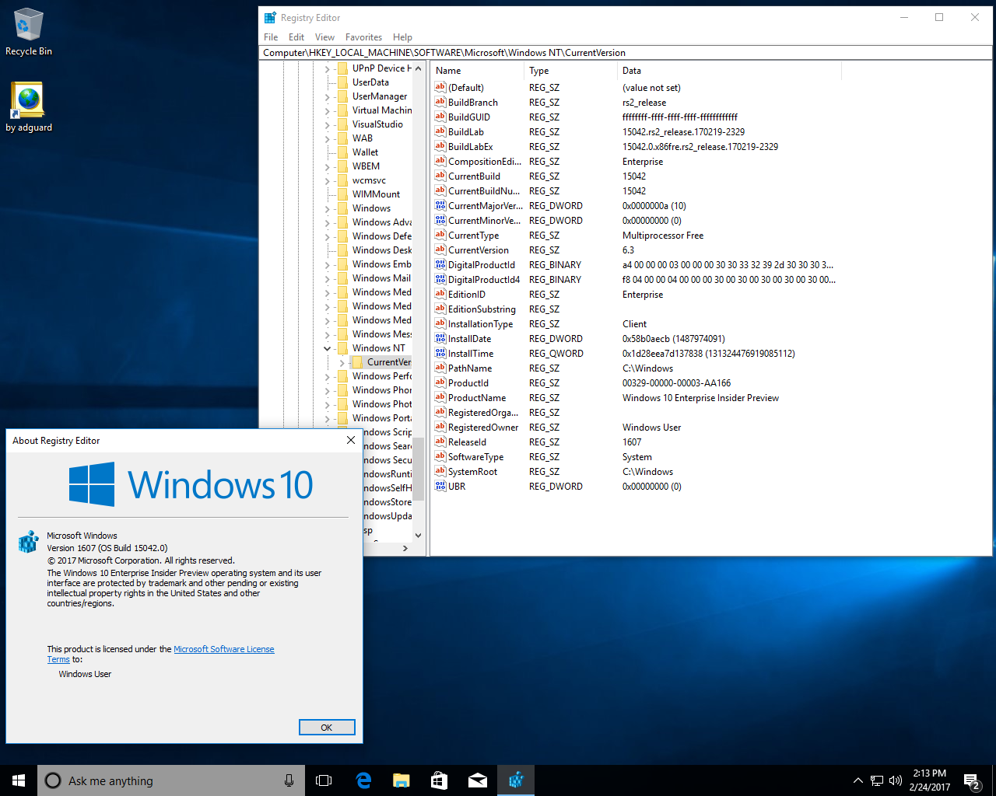Click the network icon in system tray
Screen dimensions: 996x796
[x=877, y=780]
